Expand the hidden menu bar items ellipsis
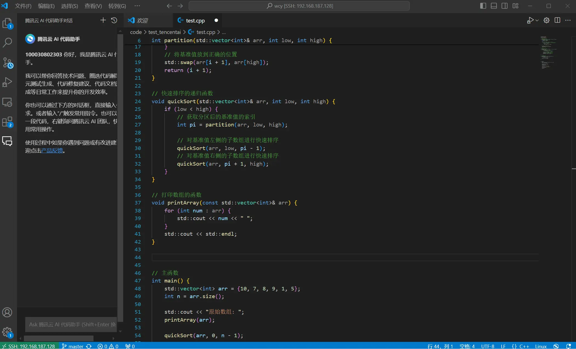576x349 pixels. (x=137, y=6)
